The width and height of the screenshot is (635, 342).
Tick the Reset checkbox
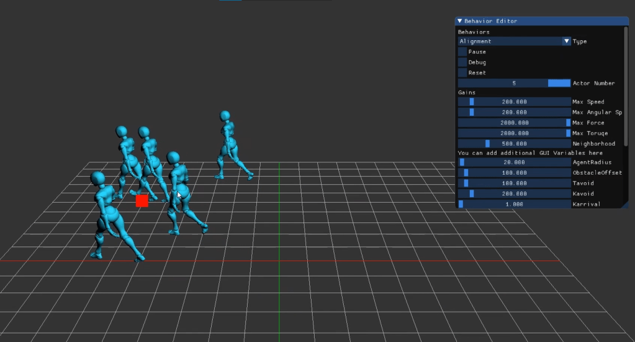pyautogui.click(x=462, y=73)
